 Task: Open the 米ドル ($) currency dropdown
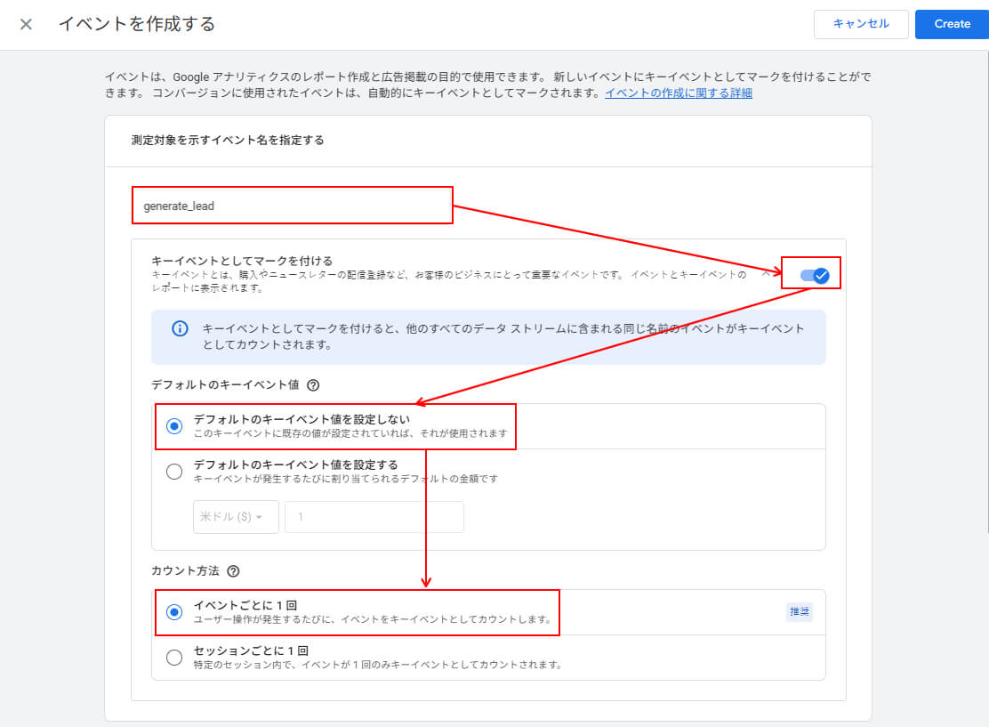236,517
